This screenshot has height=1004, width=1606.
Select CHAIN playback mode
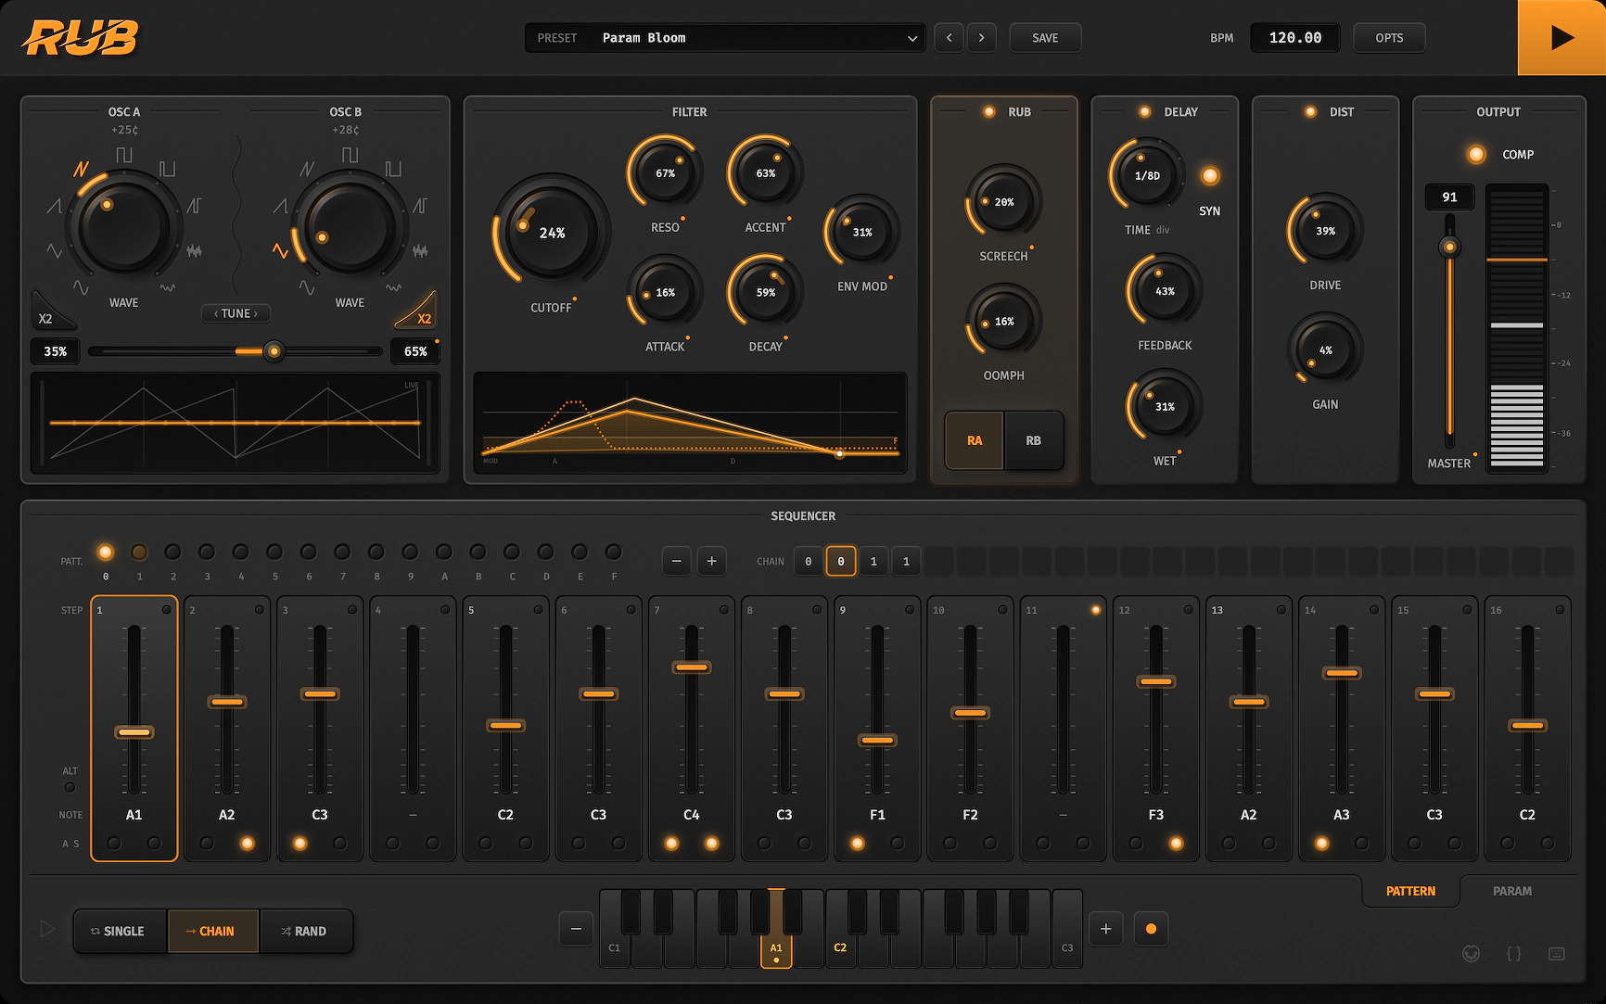coord(212,931)
